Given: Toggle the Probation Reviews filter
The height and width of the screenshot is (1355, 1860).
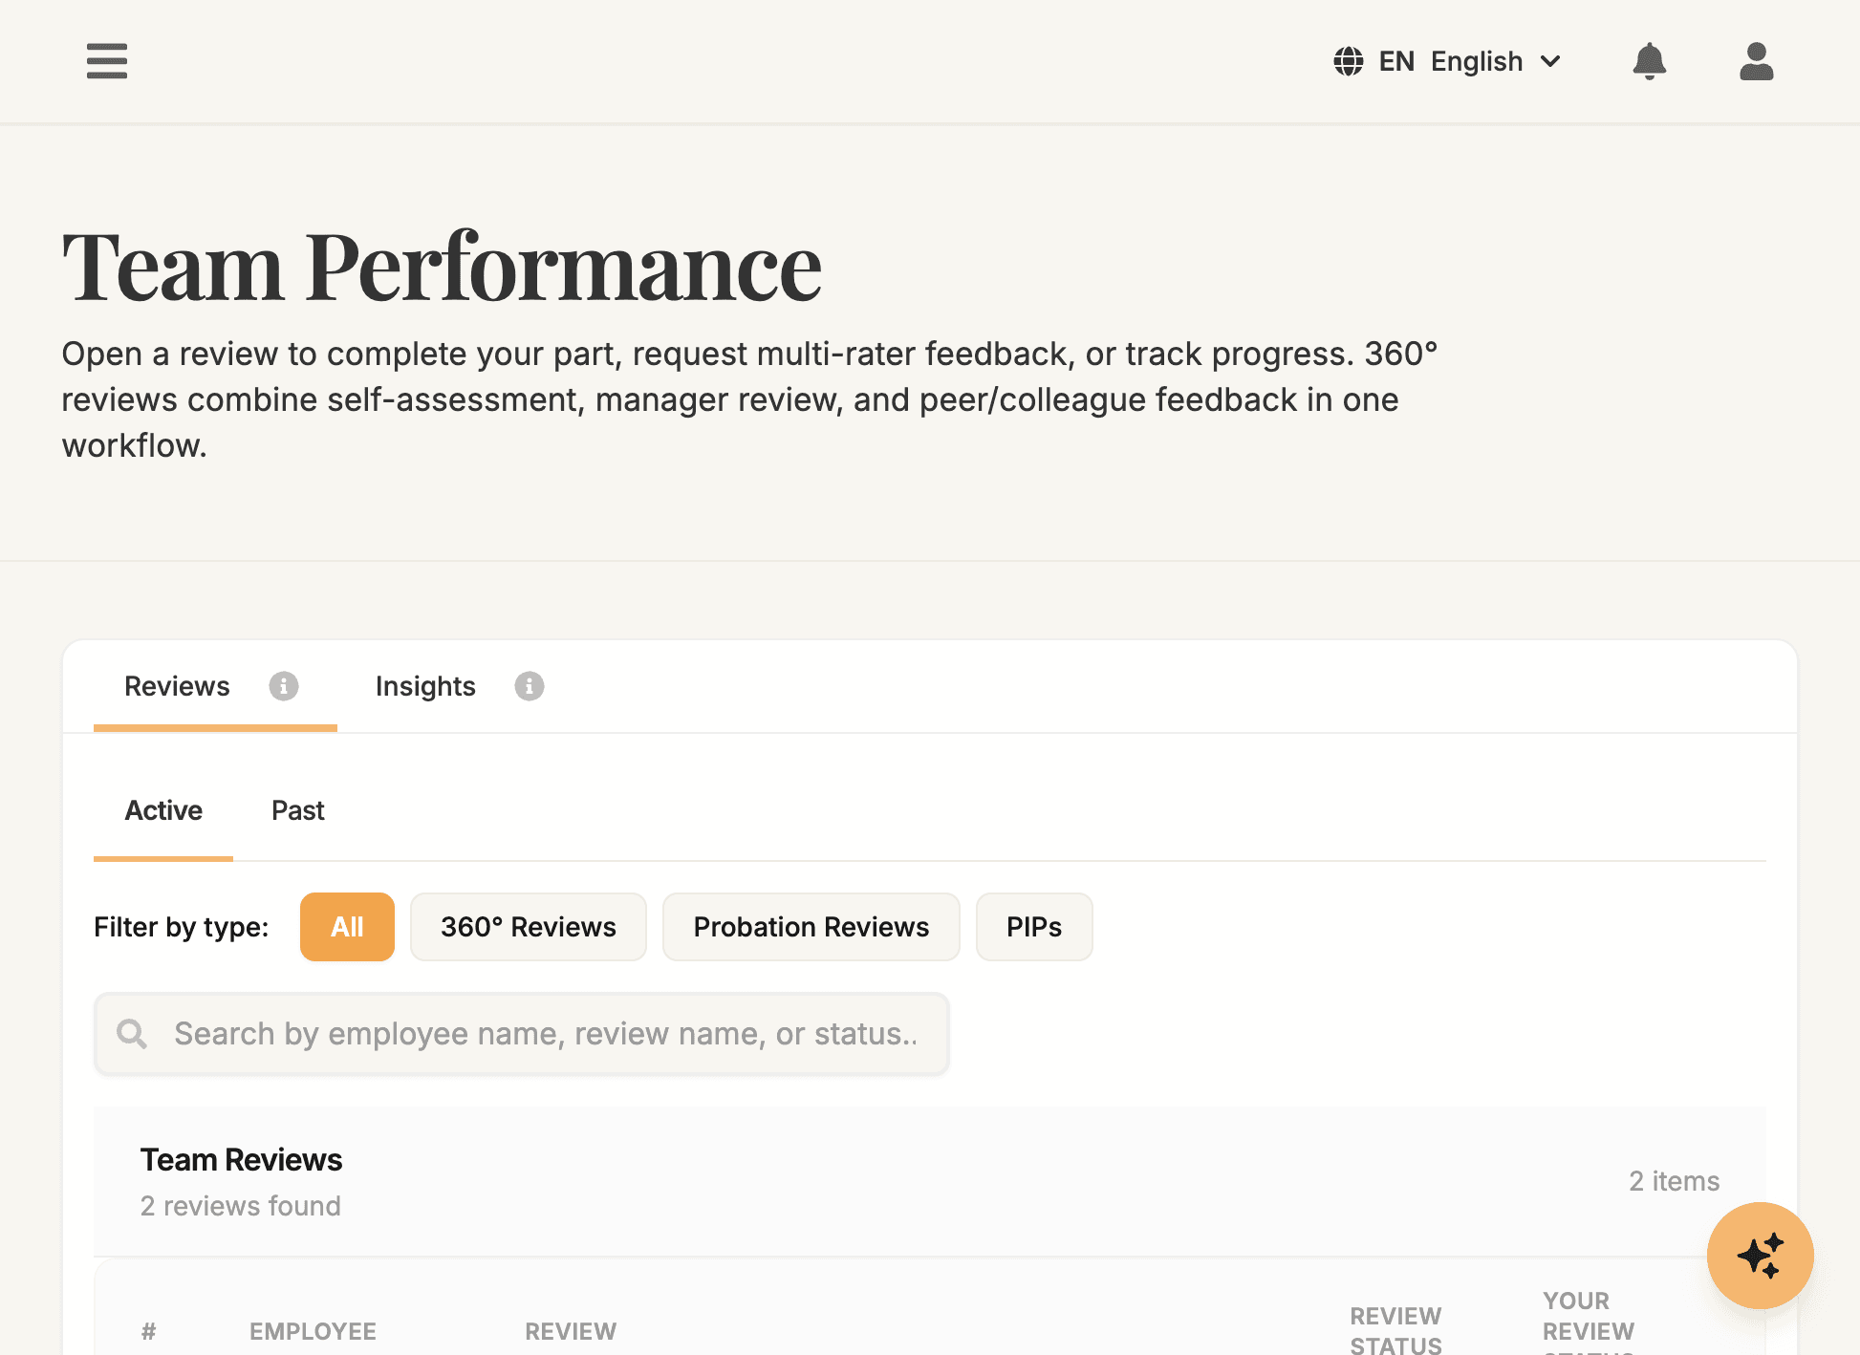Looking at the screenshot, I should point(811,926).
